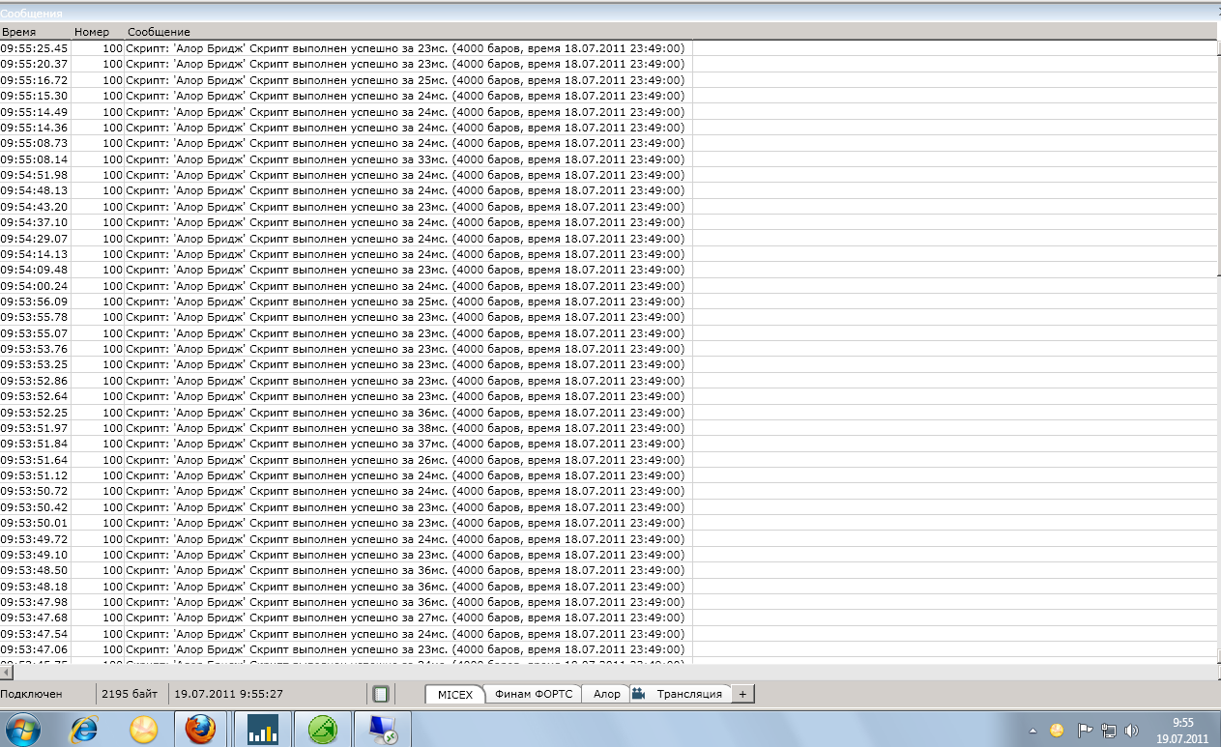This screenshot has height=747, width=1221.
Task: Select the Номер 100 cell at 09:53:55.07
Action: 98,333
